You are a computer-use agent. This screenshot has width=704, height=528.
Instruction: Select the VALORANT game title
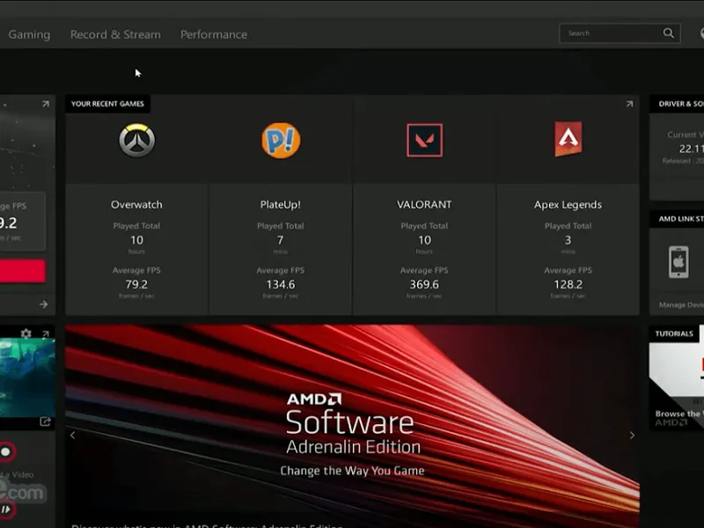[424, 204]
